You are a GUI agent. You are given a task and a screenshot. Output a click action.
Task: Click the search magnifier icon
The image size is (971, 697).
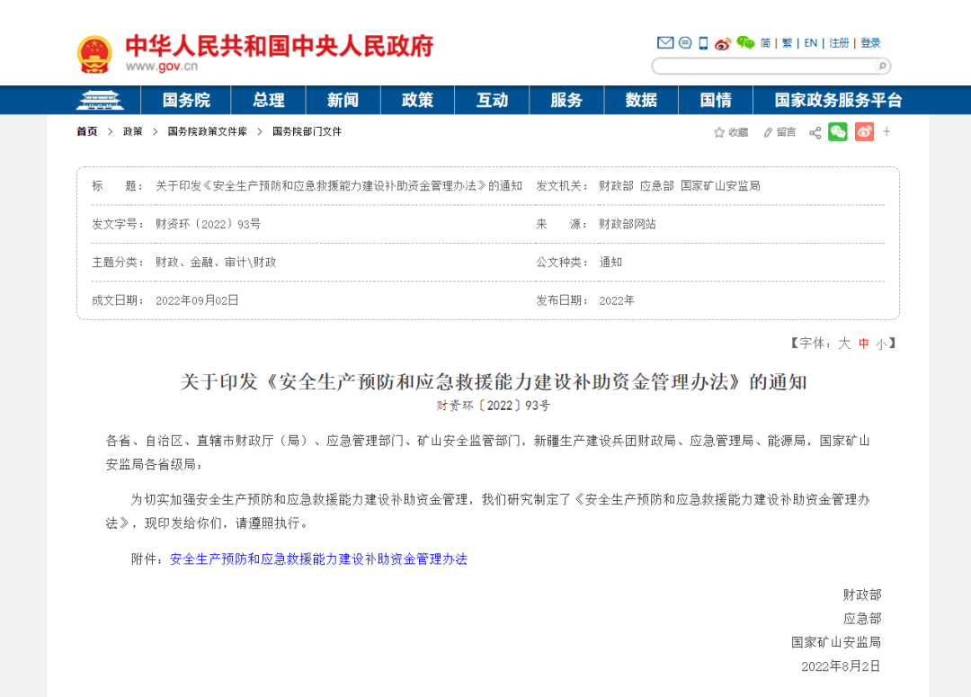tap(882, 66)
